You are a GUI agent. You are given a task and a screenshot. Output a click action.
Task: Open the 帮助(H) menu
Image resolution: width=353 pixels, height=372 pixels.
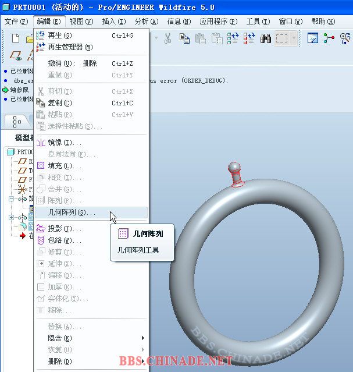coord(323,22)
